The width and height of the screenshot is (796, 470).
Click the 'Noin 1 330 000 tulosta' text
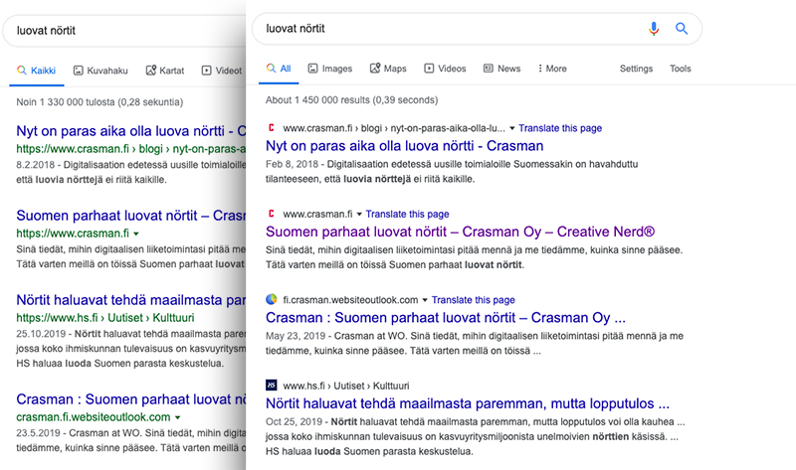coord(99,102)
